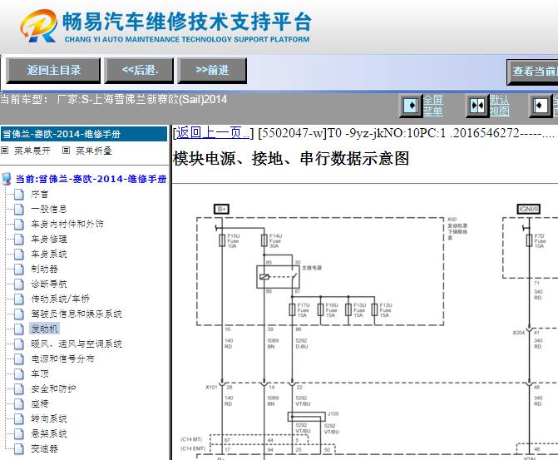Click the page icon beside 车身内衬件和外饰
The height and width of the screenshot is (460, 558).
pos(19,225)
